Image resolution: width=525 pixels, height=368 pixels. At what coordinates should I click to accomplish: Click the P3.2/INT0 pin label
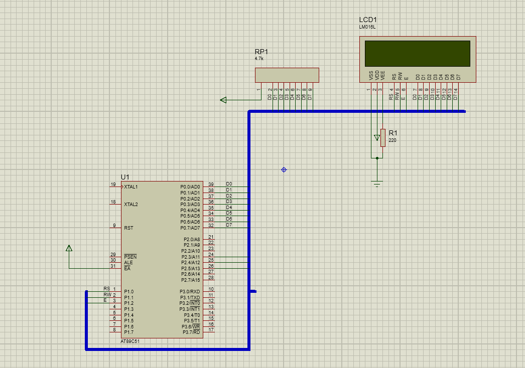tap(190, 303)
